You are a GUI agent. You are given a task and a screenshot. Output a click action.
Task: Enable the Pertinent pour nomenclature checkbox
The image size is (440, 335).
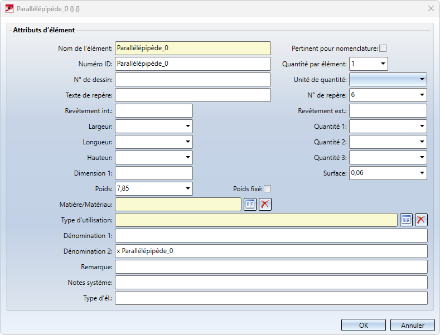pos(383,48)
